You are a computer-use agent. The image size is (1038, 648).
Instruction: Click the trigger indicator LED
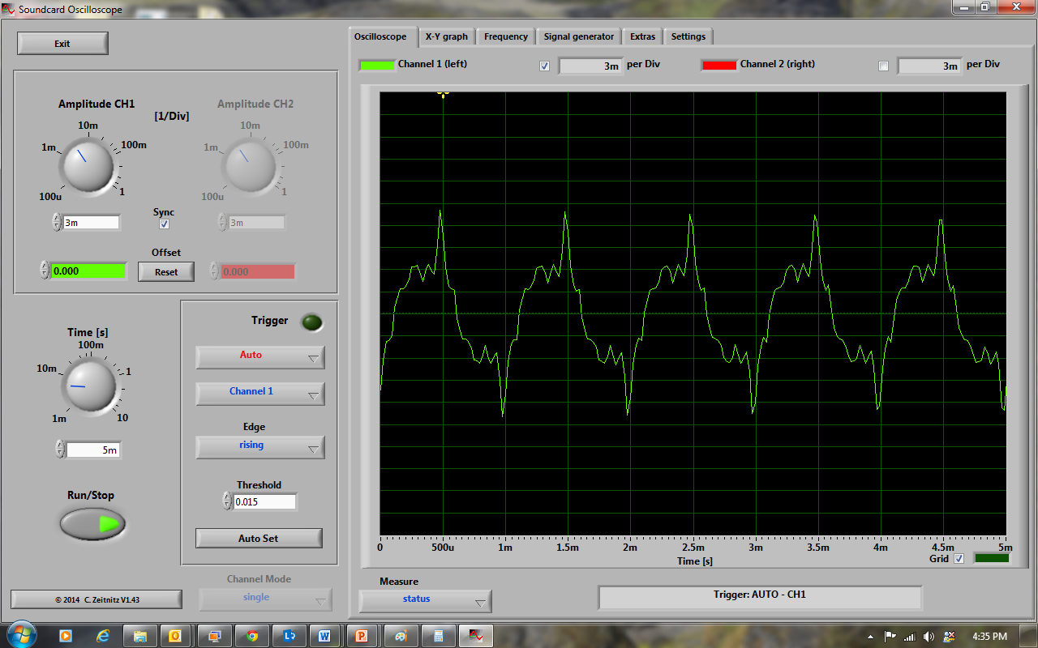(311, 322)
